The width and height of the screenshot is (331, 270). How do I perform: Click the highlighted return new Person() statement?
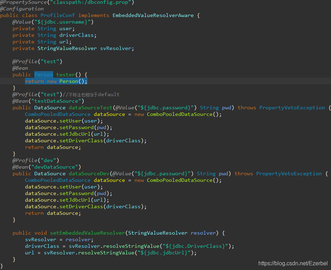click(56, 81)
